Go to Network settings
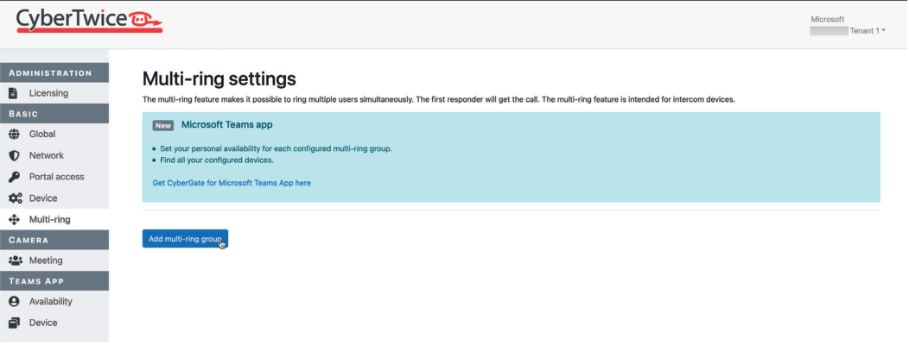 (54, 156)
